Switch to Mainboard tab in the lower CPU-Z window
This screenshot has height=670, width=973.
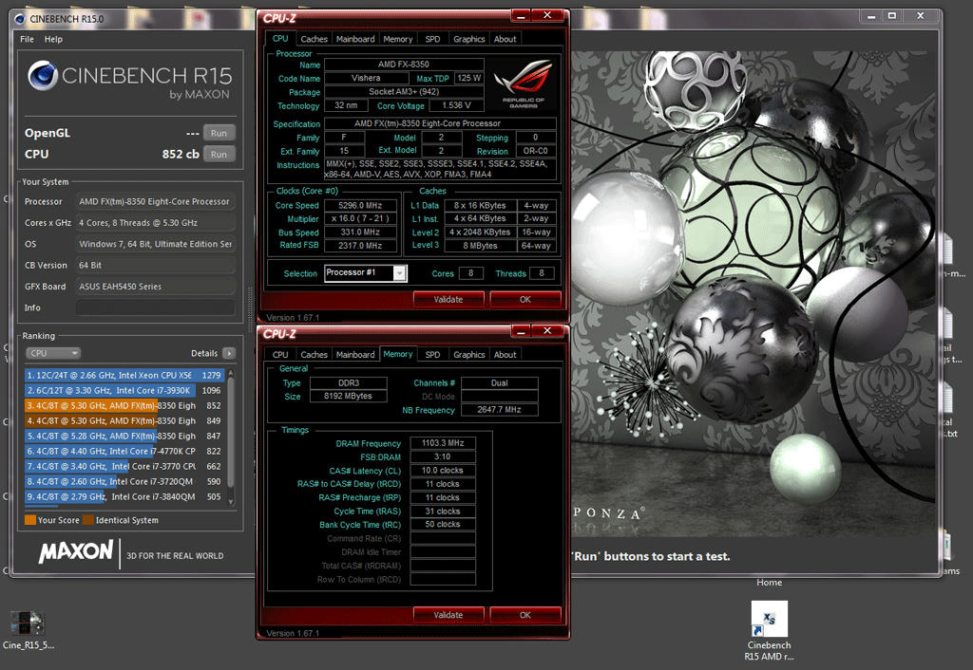[x=355, y=355]
